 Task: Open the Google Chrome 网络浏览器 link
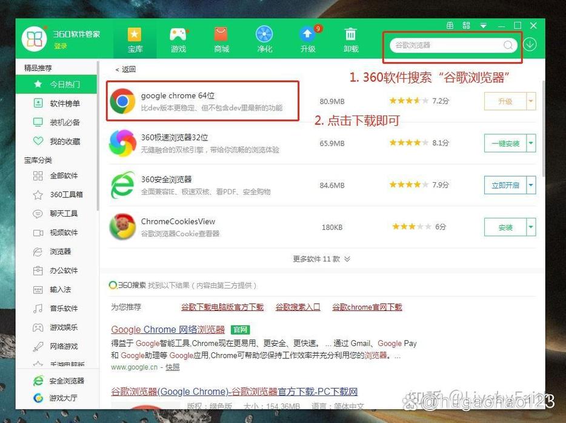[167, 330]
